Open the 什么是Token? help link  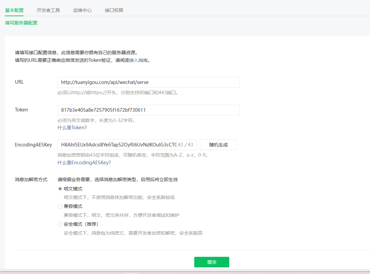click(72, 128)
